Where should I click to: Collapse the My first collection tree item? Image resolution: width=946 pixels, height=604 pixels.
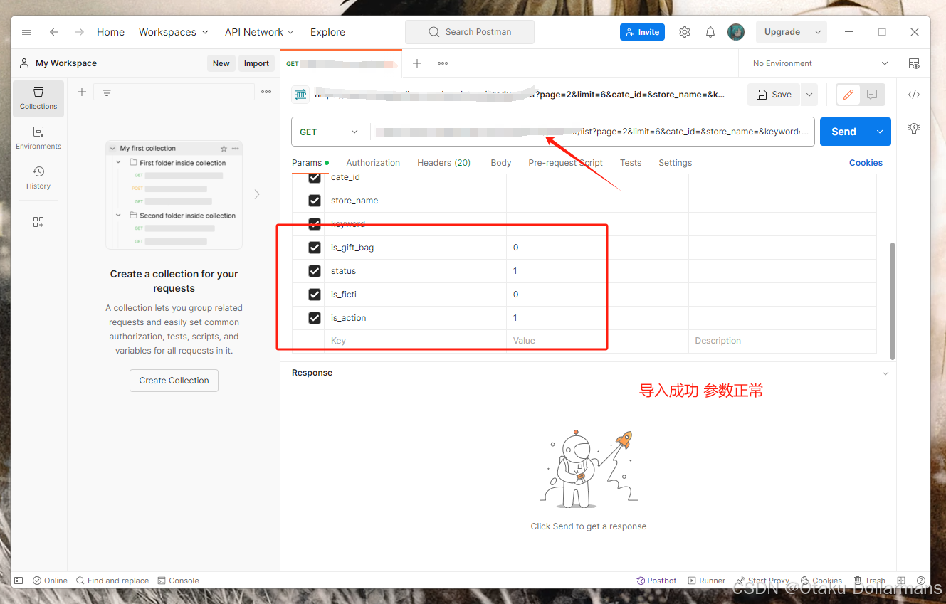(112, 147)
